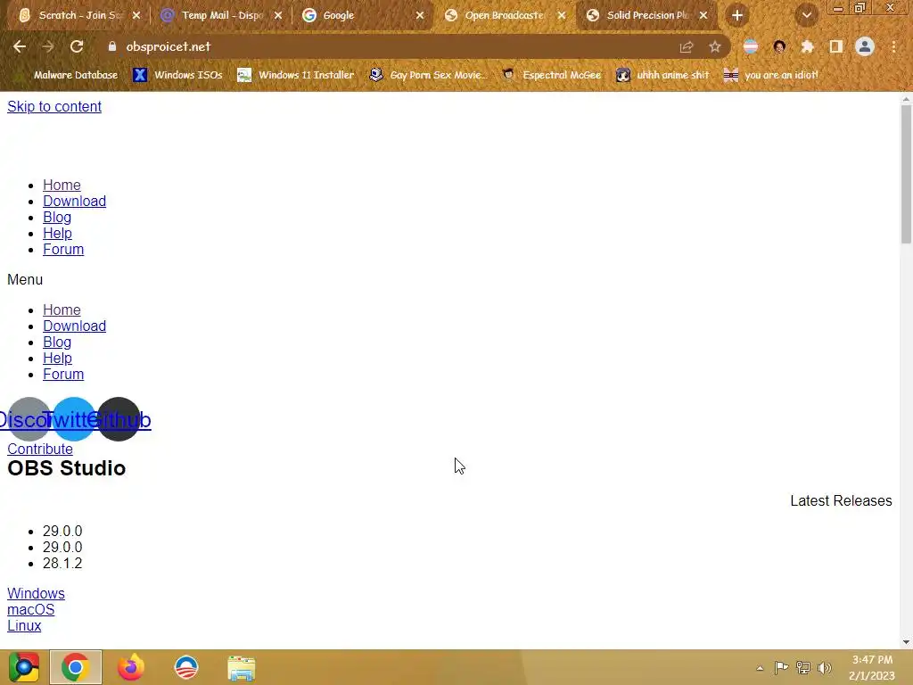Click Home in the list below Menu
Viewport: 913px width, 685px height.
(x=62, y=309)
